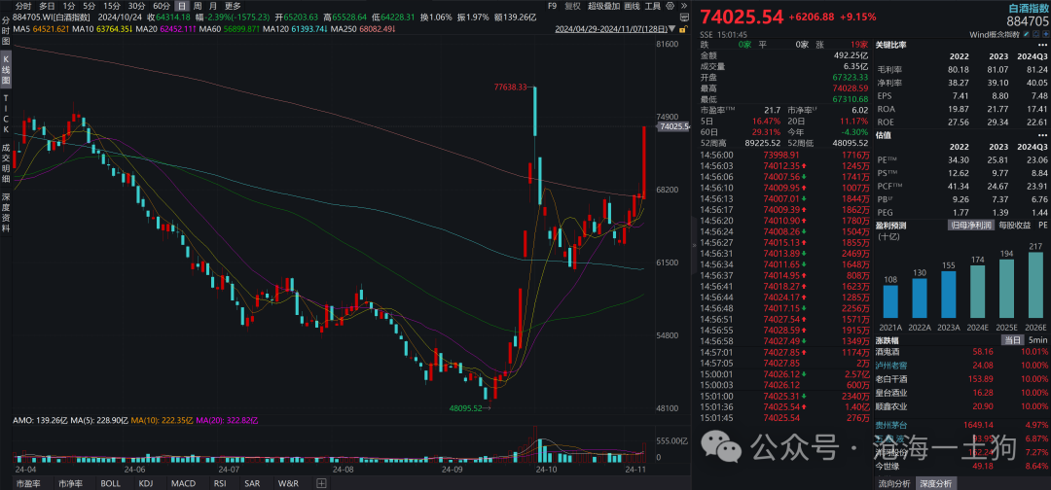Viewport: 1051px width, 490px height.
Task: Toggle 当日 in the 涨跌幅 panel
Action: tap(1012, 339)
